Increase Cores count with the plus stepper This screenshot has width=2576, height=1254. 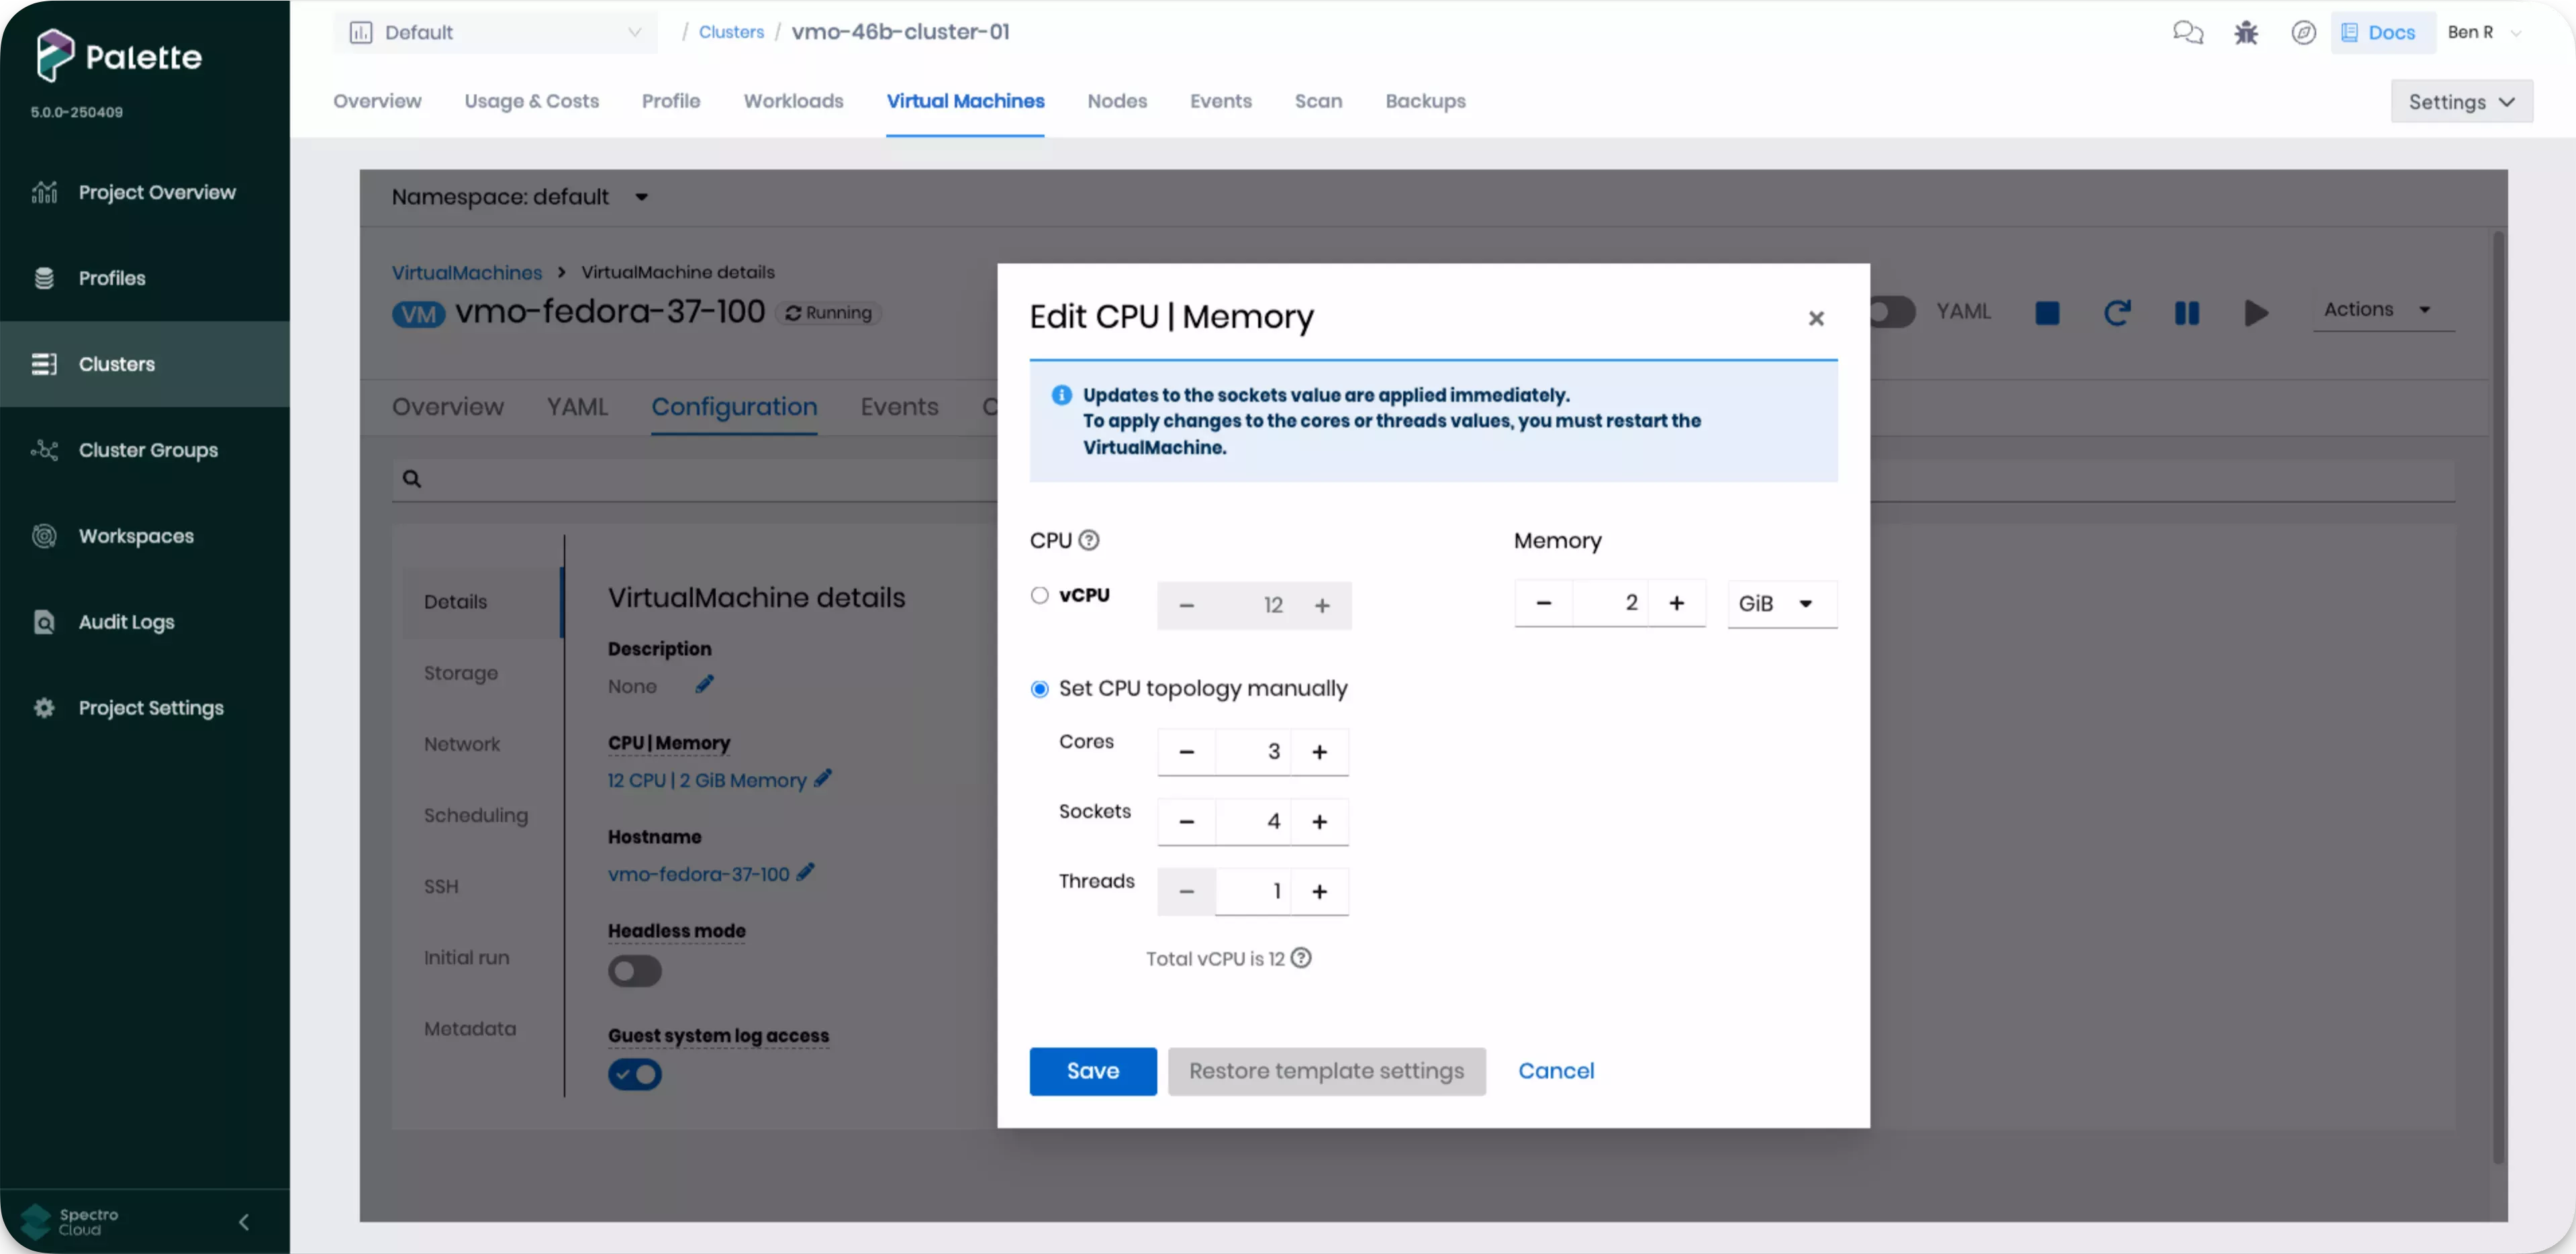[1320, 751]
